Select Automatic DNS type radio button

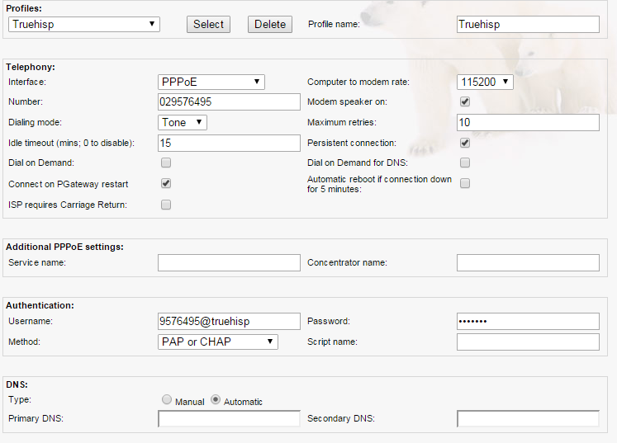(216, 400)
